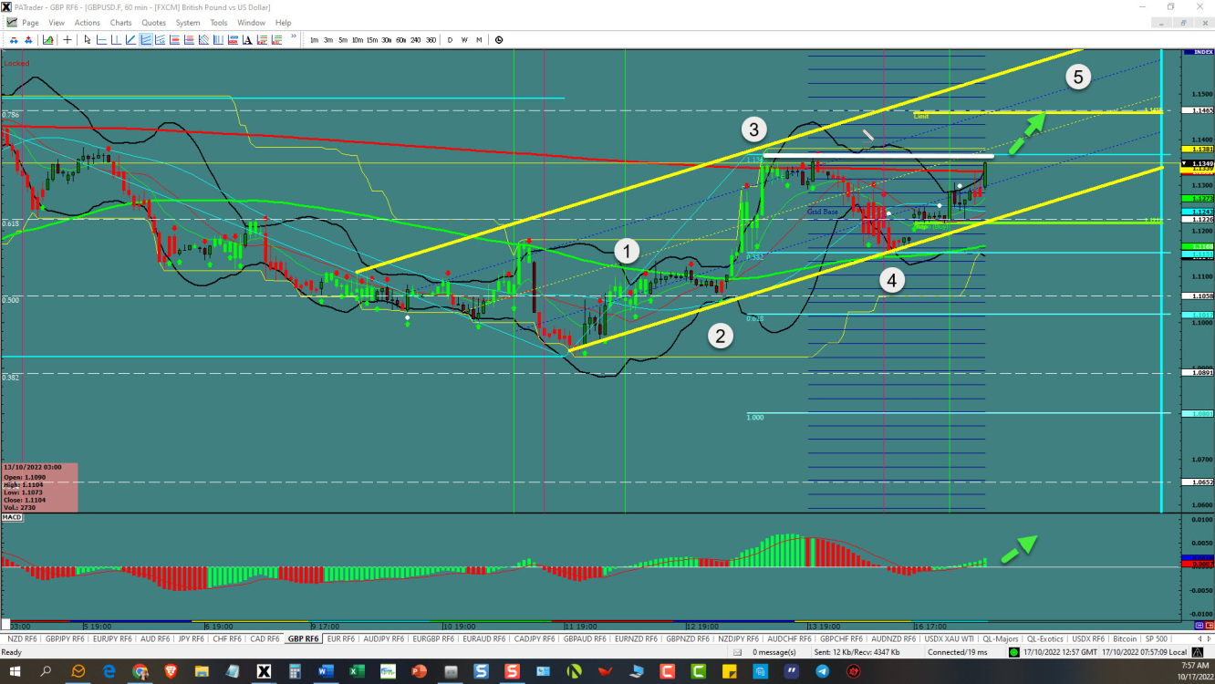Switch to the NZD RF6 tab
The image size is (1215, 684).
click(x=21, y=638)
